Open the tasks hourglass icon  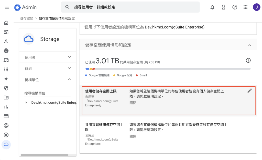(223, 7)
